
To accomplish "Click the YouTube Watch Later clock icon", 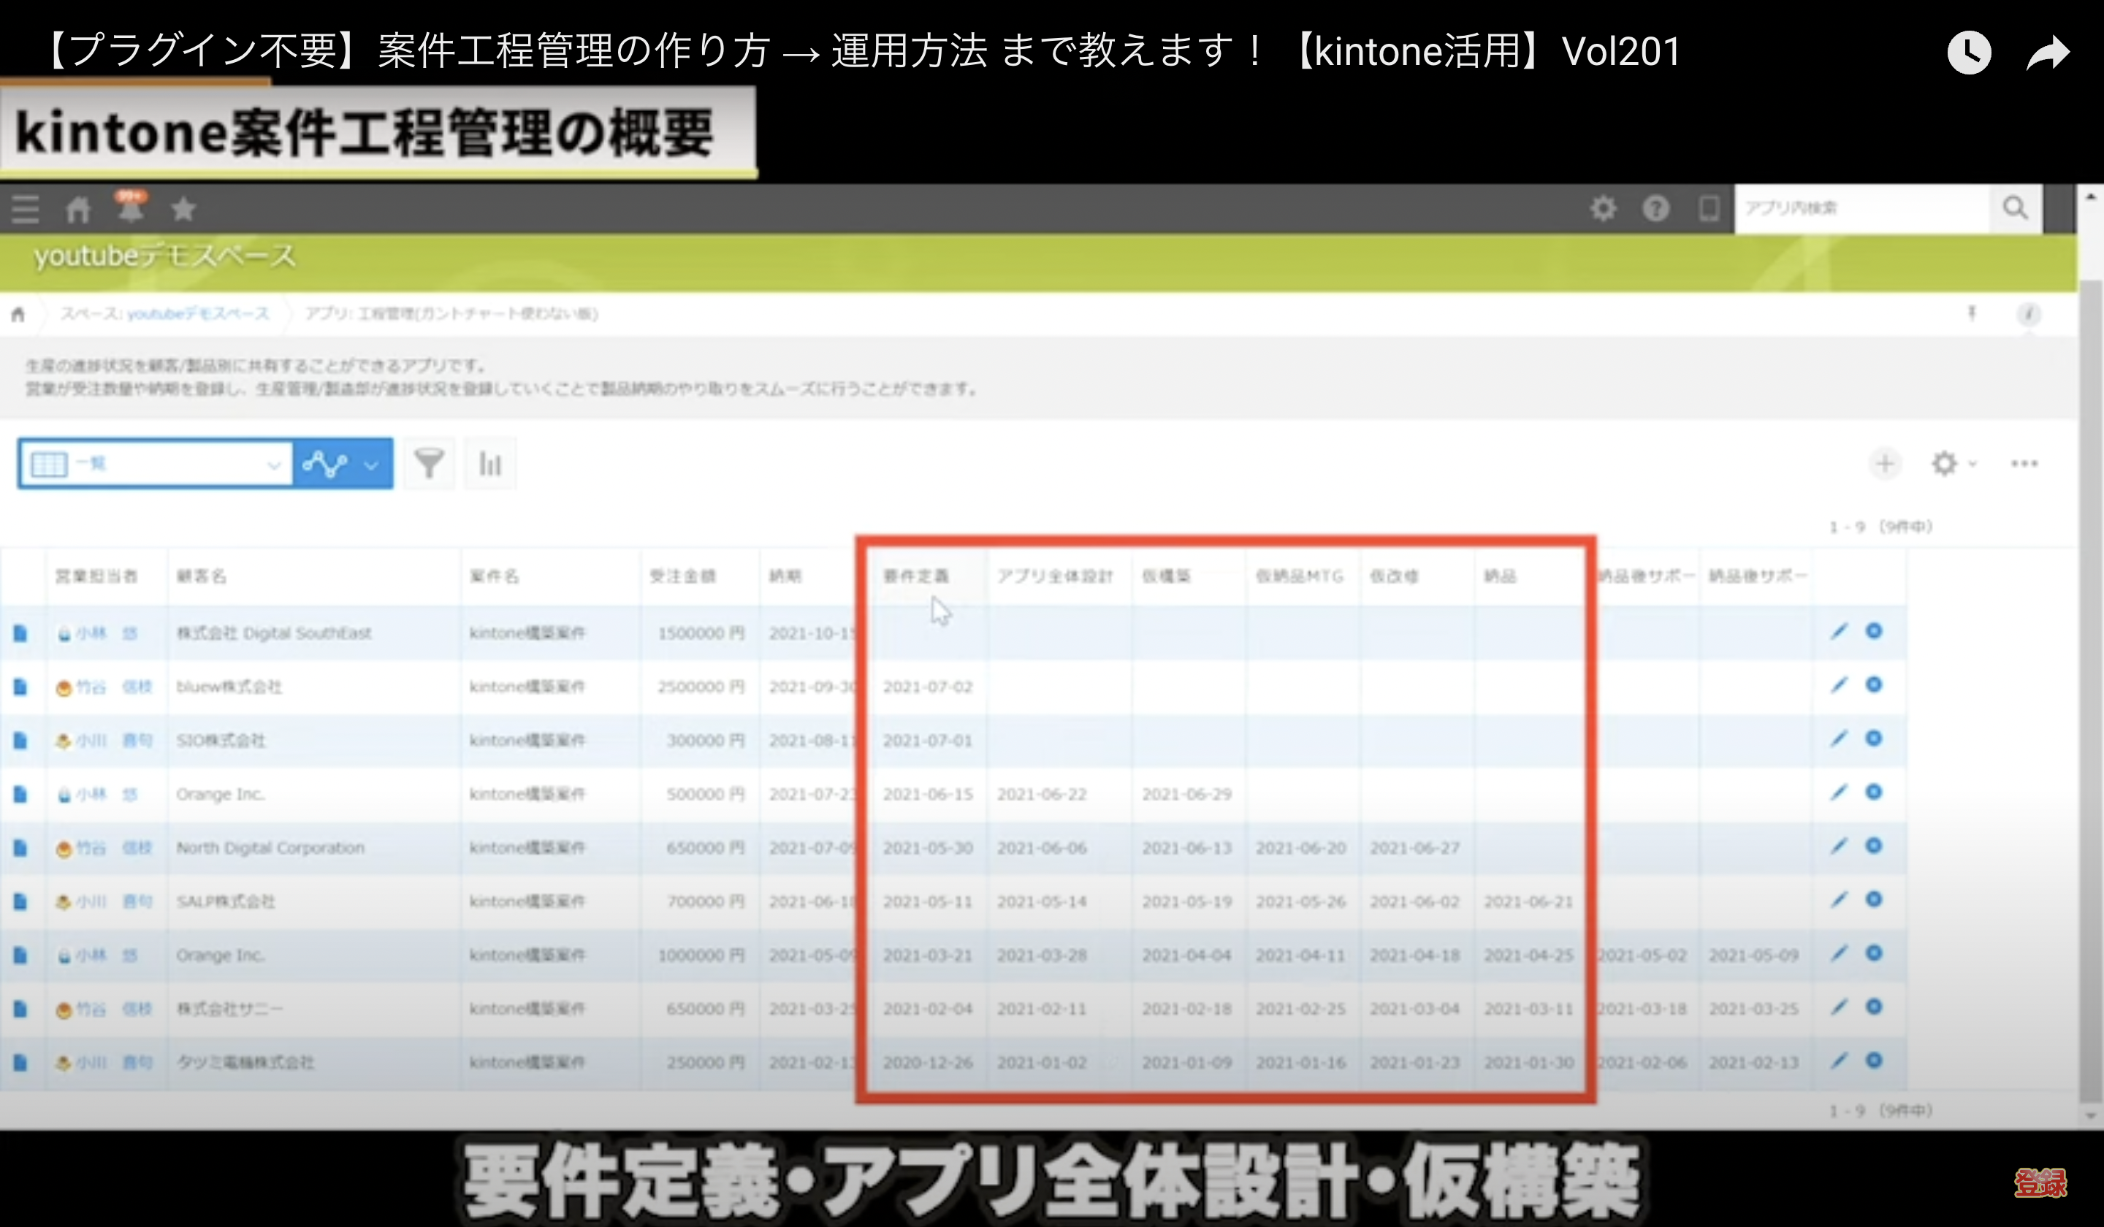I will [1968, 53].
